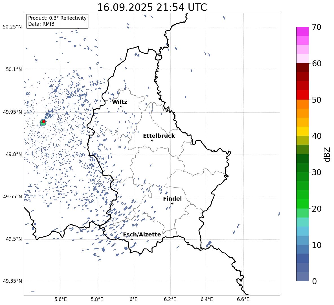This screenshot has width=334, height=305.
Task: Click the 49.35°N latitude label
Action: click(12, 281)
